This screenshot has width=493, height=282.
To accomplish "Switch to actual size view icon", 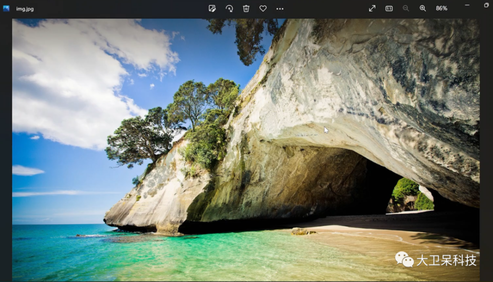I will 389,8.
